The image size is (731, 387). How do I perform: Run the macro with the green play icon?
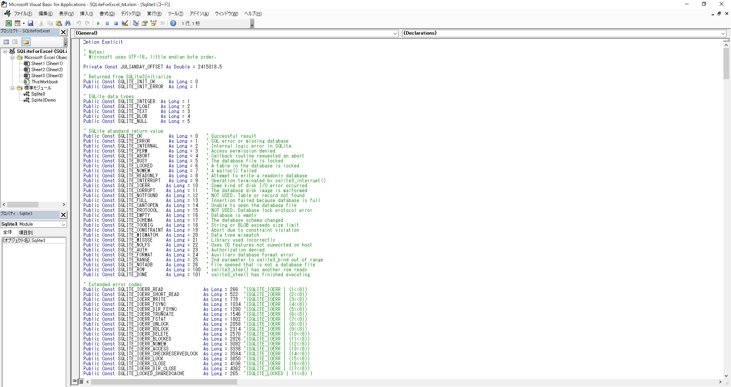pos(98,23)
